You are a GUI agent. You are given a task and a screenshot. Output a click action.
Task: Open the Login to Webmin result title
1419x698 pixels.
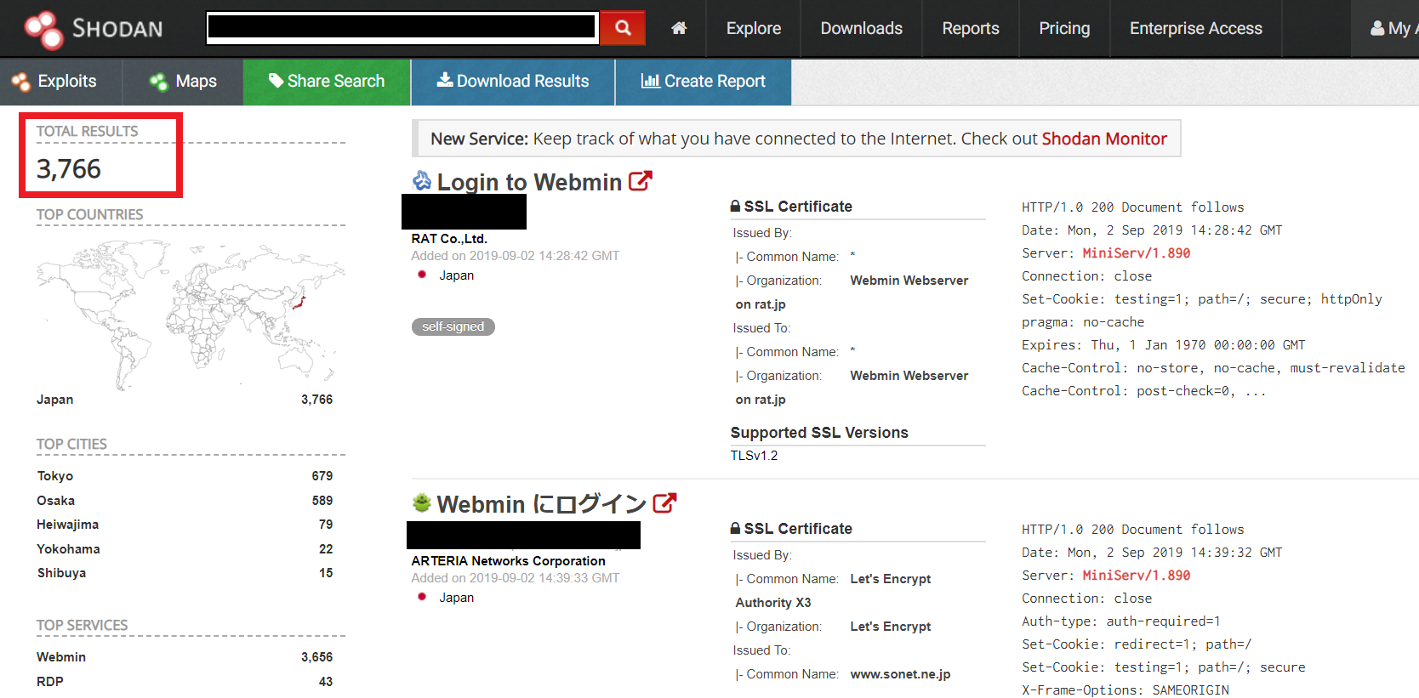[529, 182]
